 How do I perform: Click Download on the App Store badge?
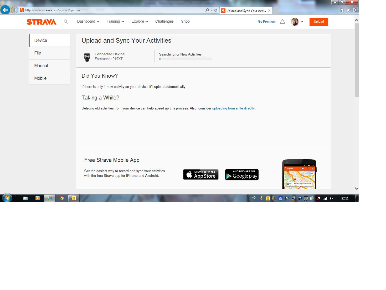point(201,174)
